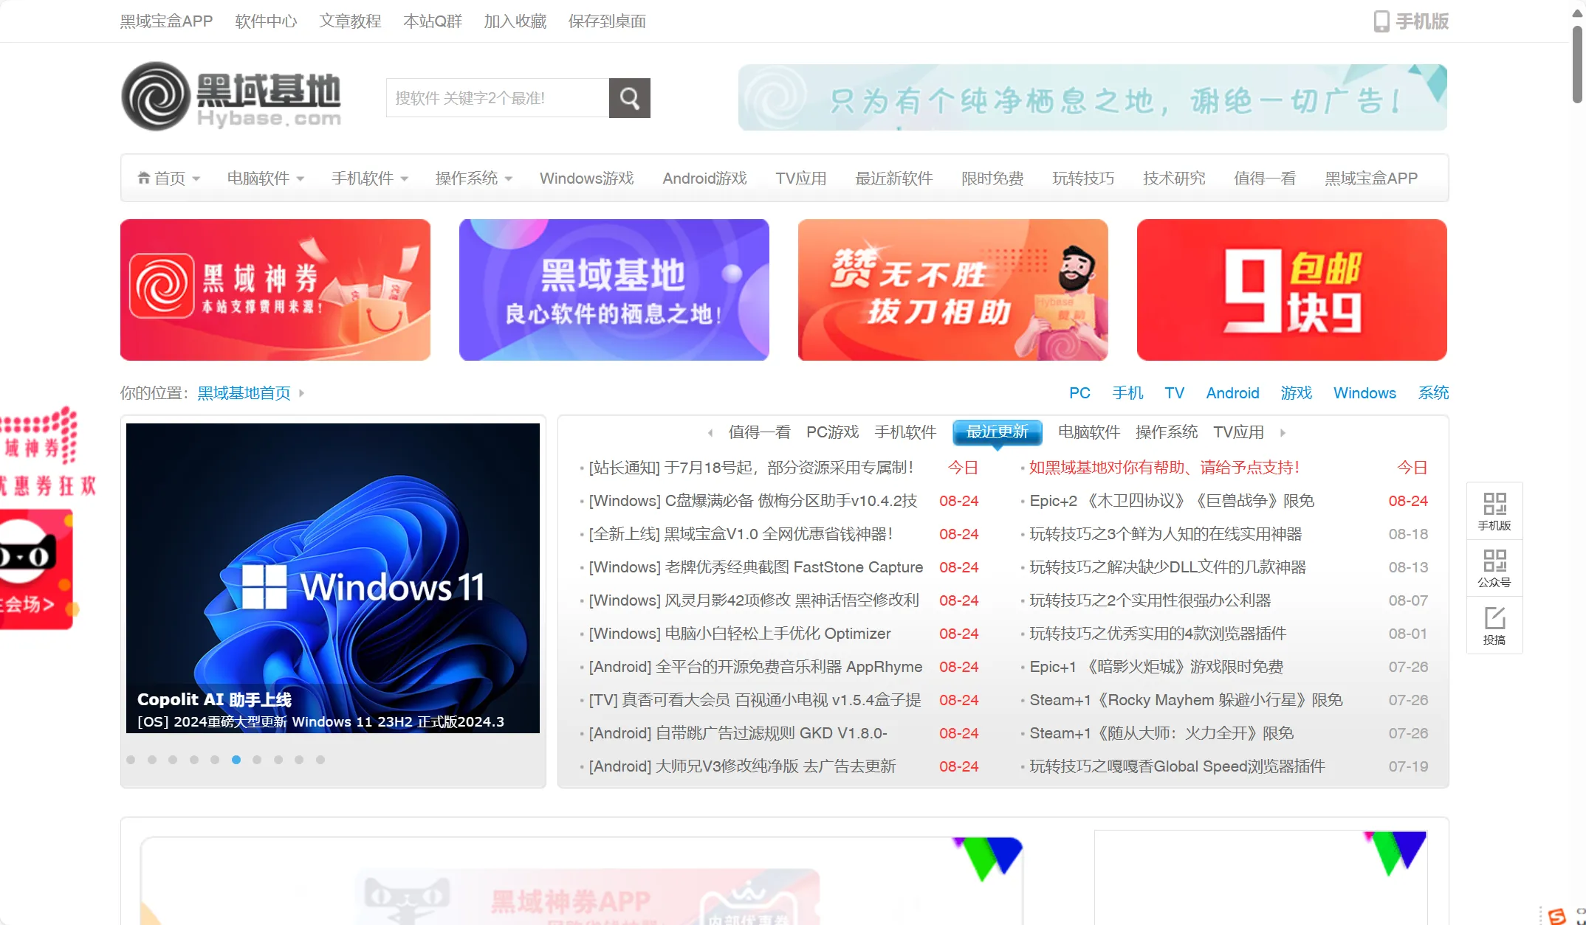
Task: Click 保存到桌面 link in top bar
Action: [607, 21]
